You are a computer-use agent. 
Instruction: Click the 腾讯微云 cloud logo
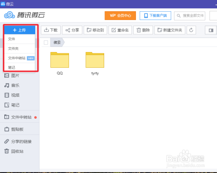pos(10,15)
